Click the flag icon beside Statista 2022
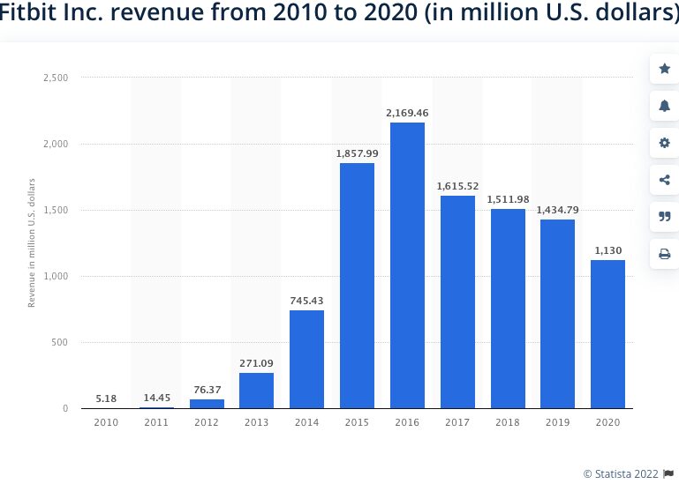Viewport: 679px width, 484px height. click(x=668, y=474)
